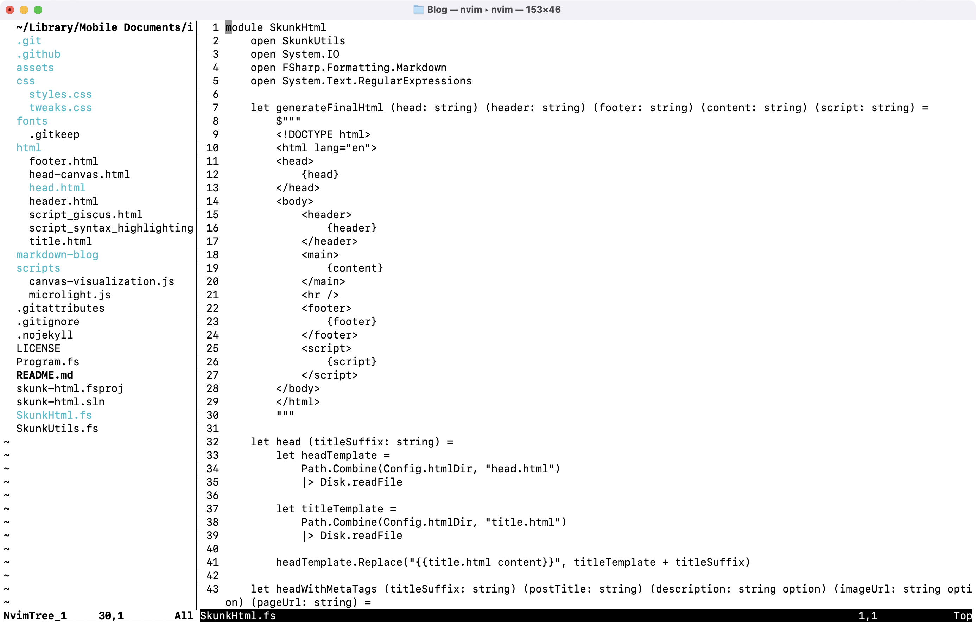Open script_giscus.html file
The image size is (976, 639).
click(x=86, y=215)
